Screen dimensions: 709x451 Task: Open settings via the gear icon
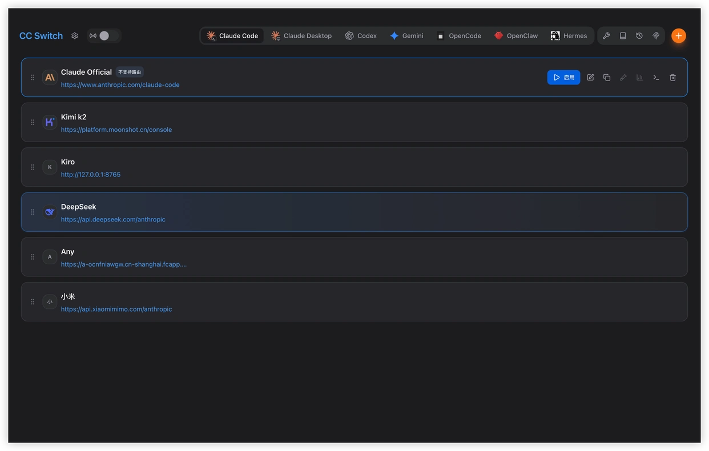pos(74,35)
